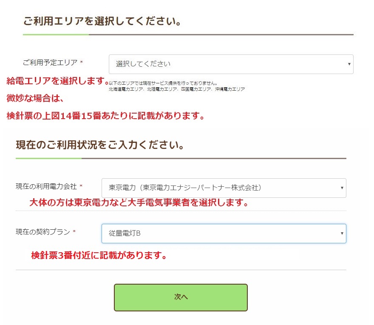
Task: Click the service unavailable area notice text
Action: click(170, 86)
